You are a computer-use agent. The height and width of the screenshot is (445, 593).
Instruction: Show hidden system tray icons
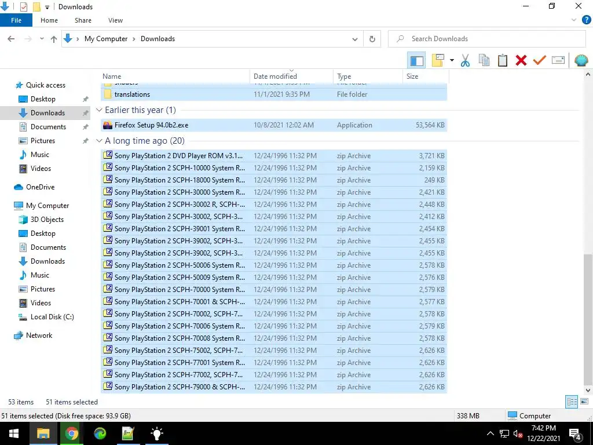tap(490, 433)
